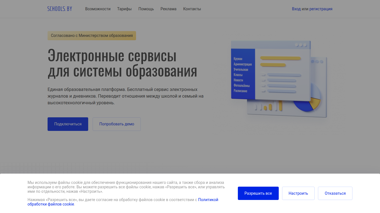
Task: Open the Контакты page
Action: pos(192,9)
